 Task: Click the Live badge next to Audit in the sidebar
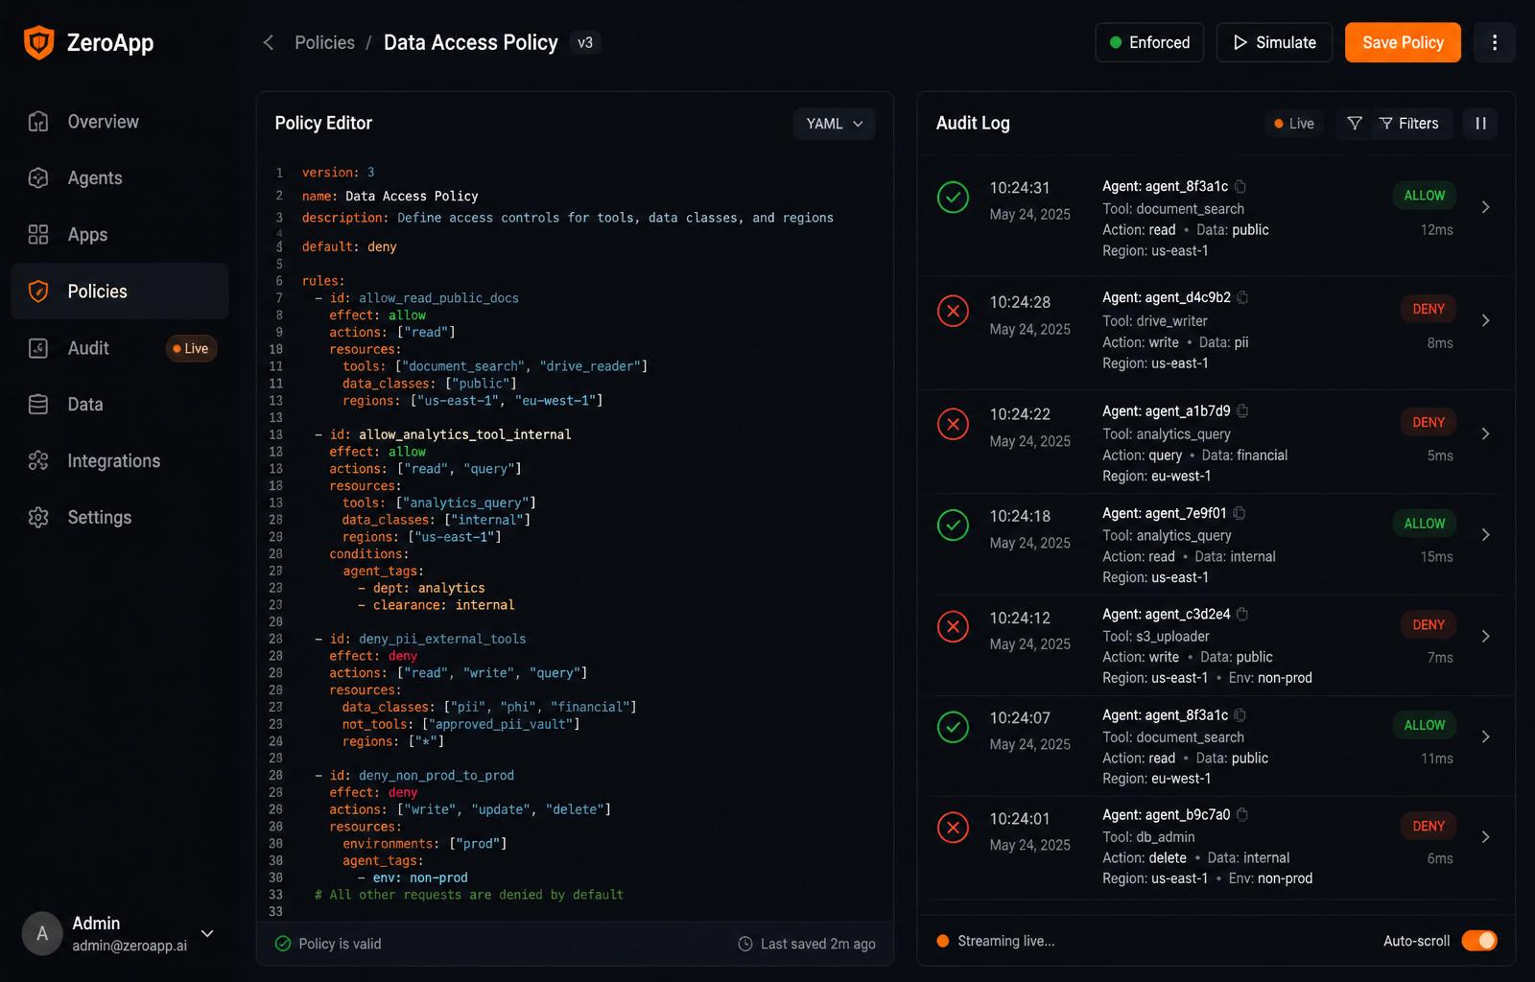click(191, 349)
